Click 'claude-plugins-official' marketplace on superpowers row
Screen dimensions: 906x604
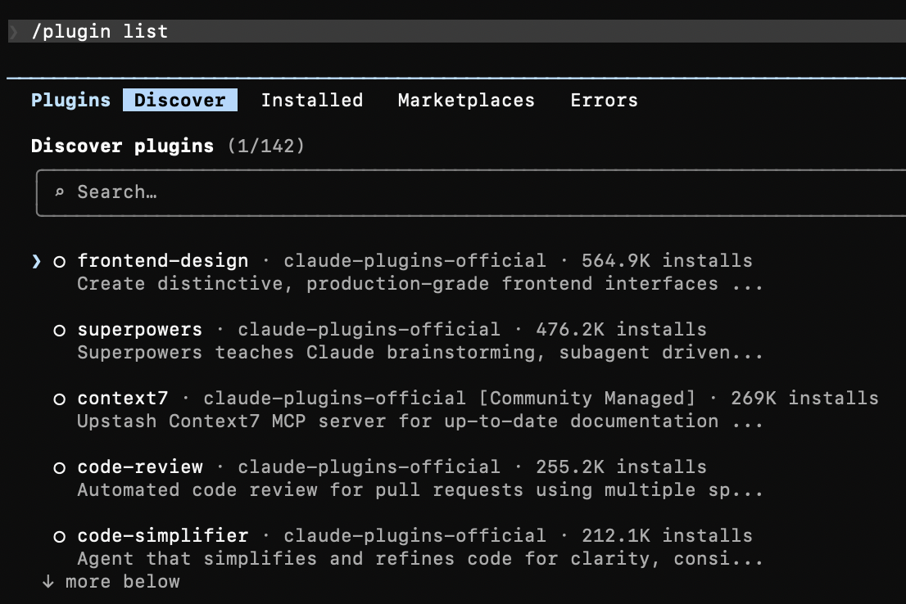tap(369, 330)
